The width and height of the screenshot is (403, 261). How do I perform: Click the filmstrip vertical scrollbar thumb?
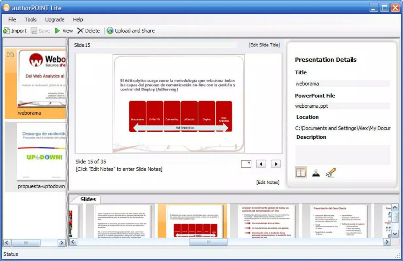pyautogui.click(x=395, y=217)
